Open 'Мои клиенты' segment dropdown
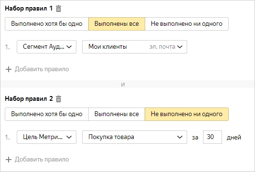The height and width of the screenshot is (172, 255). [135, 47]
